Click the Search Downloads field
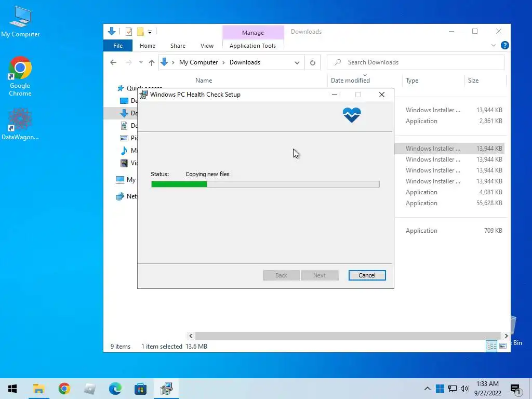Screen dimensions: 532x399 click(x=416, y=62)
